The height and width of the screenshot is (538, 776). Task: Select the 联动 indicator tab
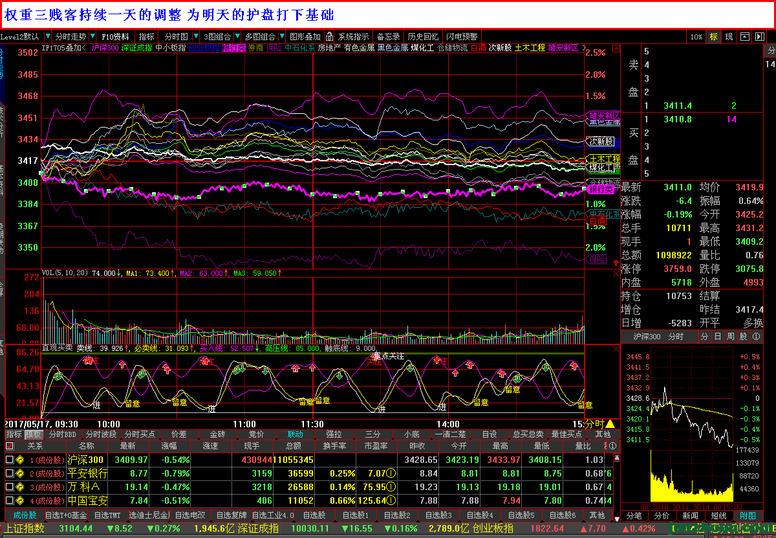tap(295, 434)
